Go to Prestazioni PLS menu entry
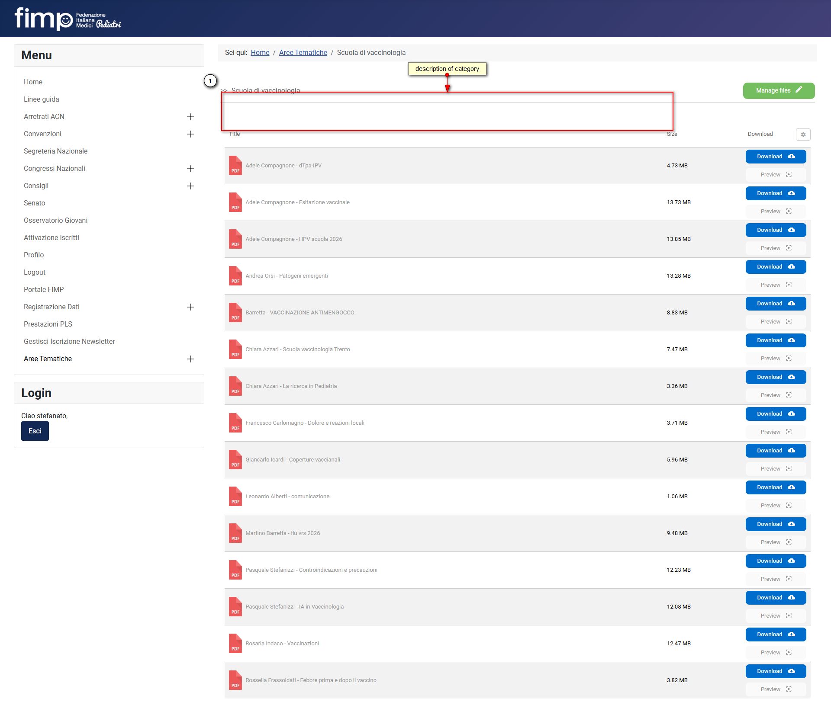Screen dimensions: 831x705 coord(48,324)
